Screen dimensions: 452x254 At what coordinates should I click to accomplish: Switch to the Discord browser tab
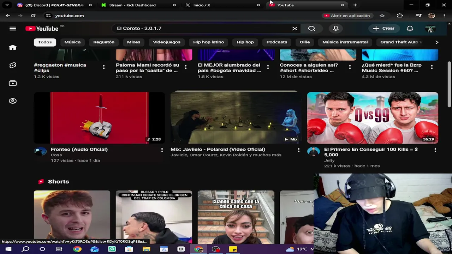tap(55, 5)
